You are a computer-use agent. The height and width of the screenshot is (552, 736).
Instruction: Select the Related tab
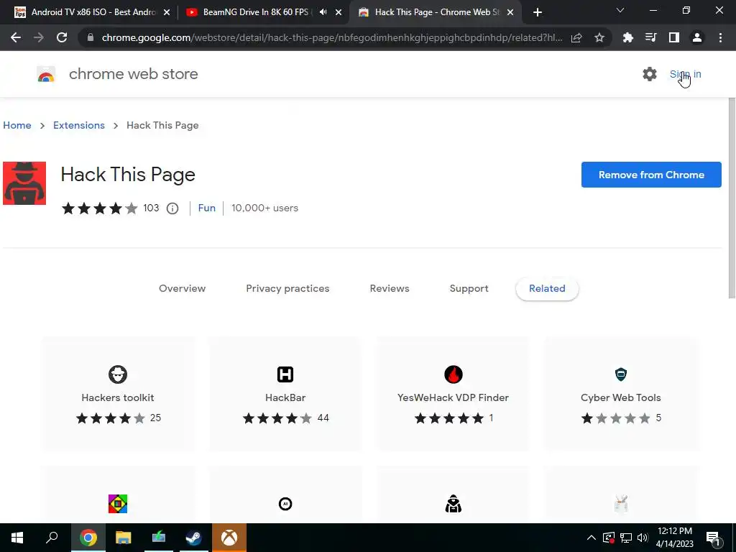pyautogui.click(x=547, y=289)
